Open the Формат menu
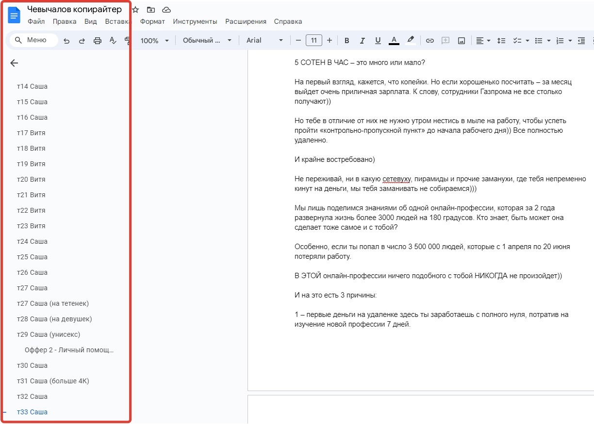 [152, 21]
